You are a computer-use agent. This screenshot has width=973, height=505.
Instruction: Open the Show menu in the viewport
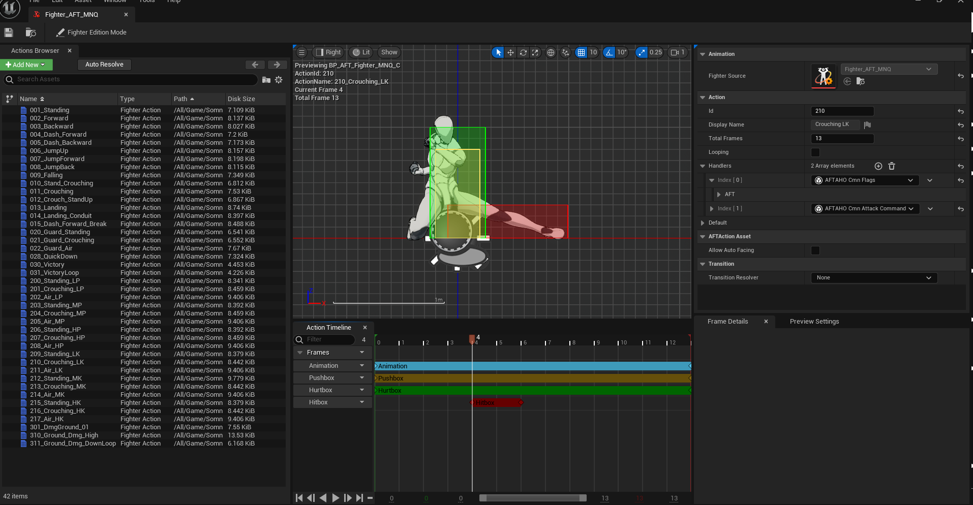coord(389,52)
